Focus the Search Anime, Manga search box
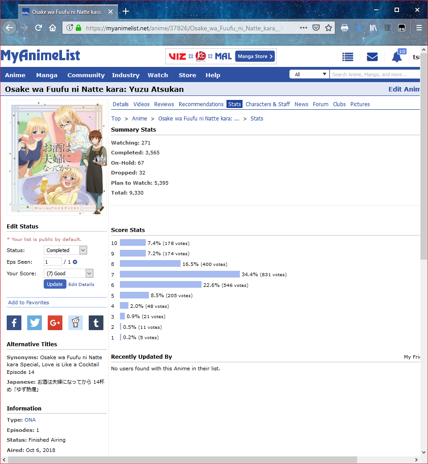 pos(375,74)
